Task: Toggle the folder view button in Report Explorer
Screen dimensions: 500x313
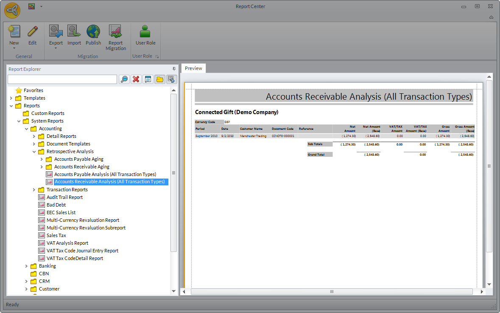Action: click(160, 79)
